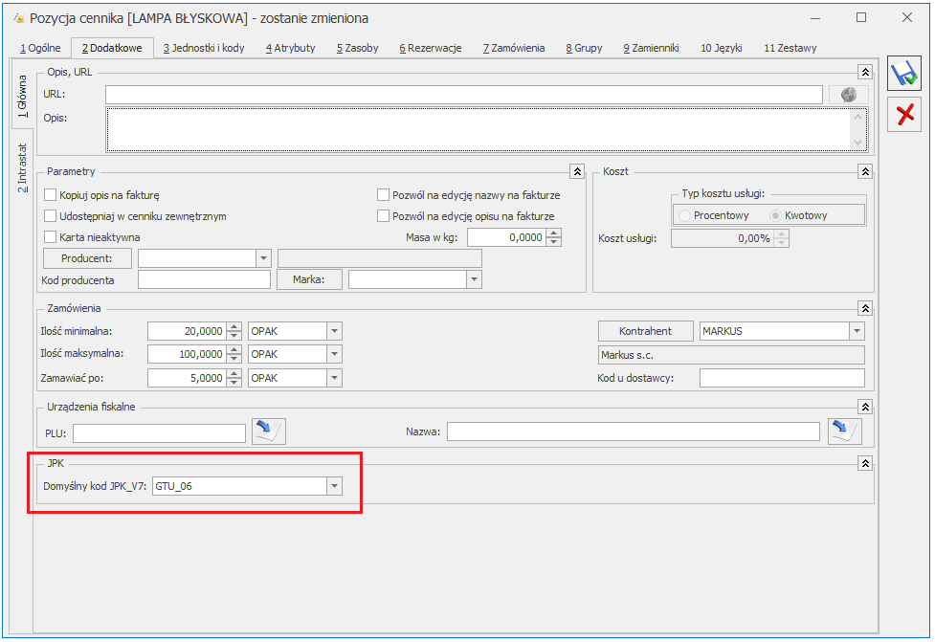Screen dimensions: 935x642
Task: Open unit dropdown for Ilość minimalna
Action: point(335,331)
